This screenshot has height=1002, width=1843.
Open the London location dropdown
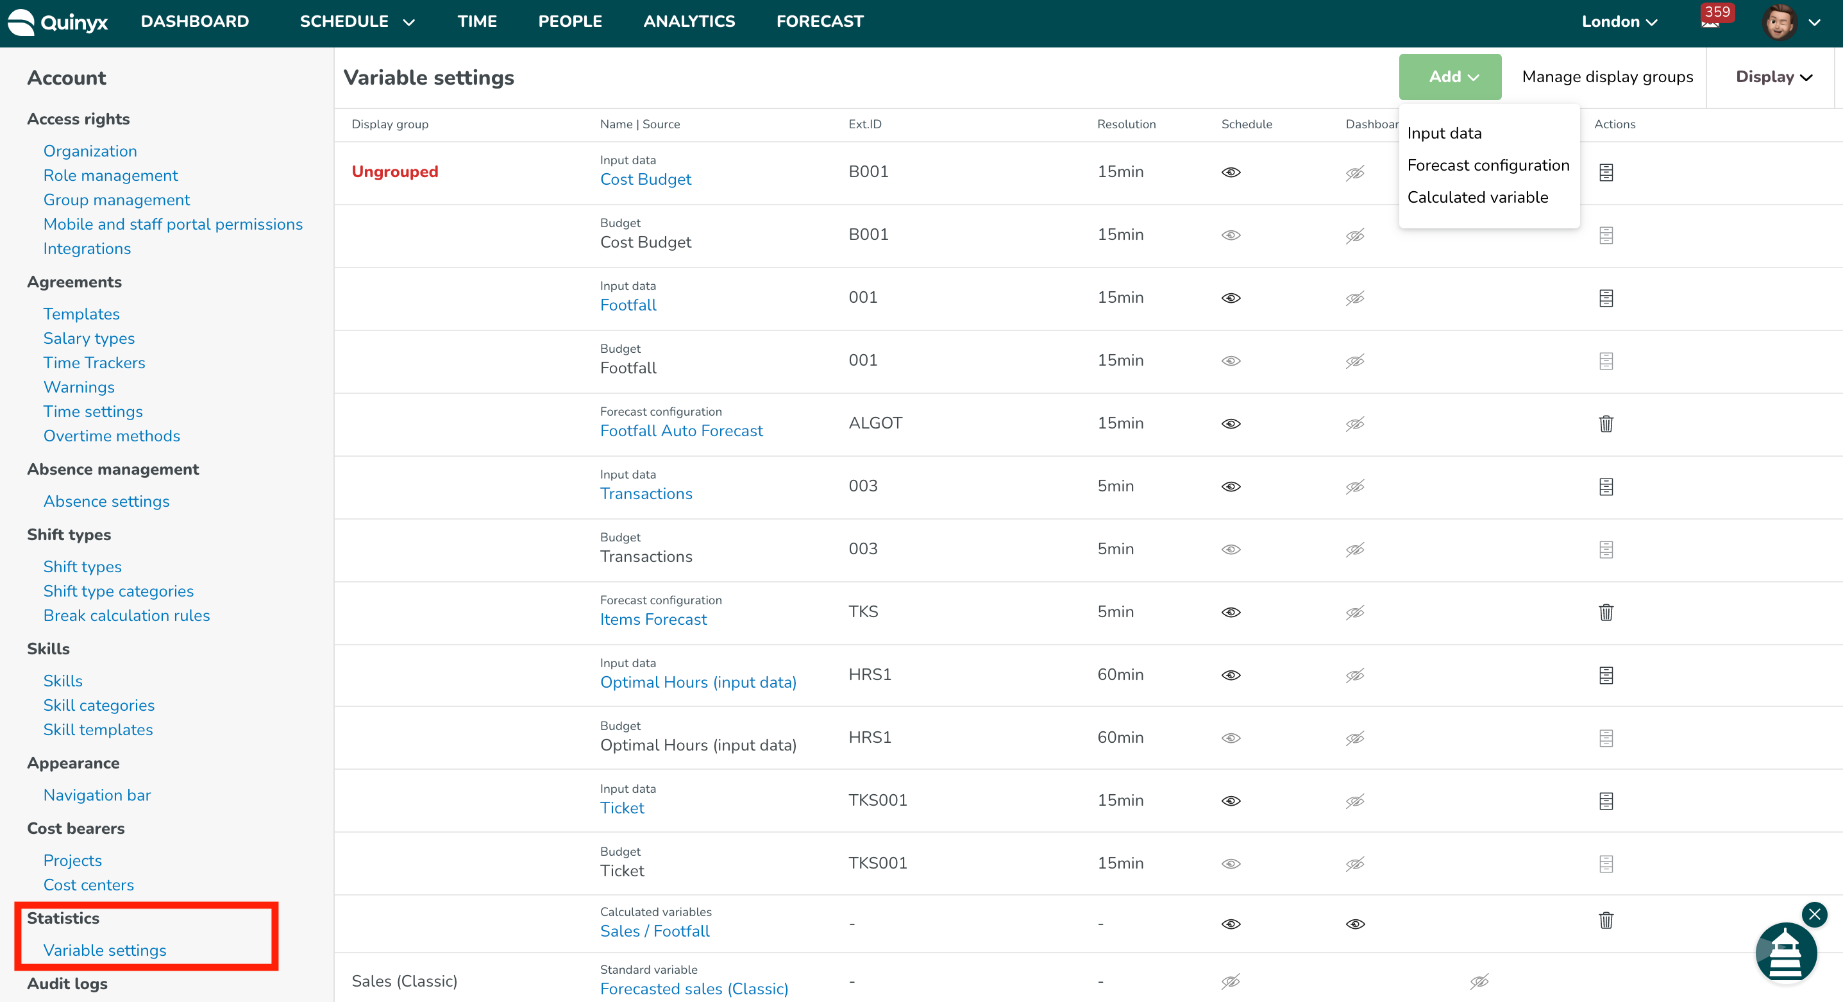(1619, 21)
